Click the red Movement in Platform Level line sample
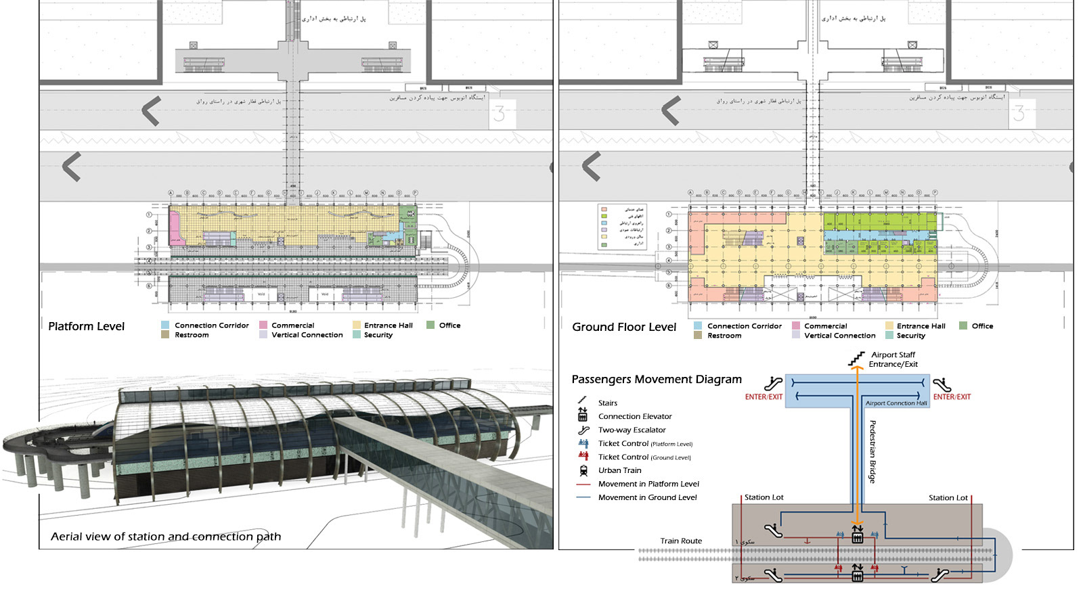 583,484
